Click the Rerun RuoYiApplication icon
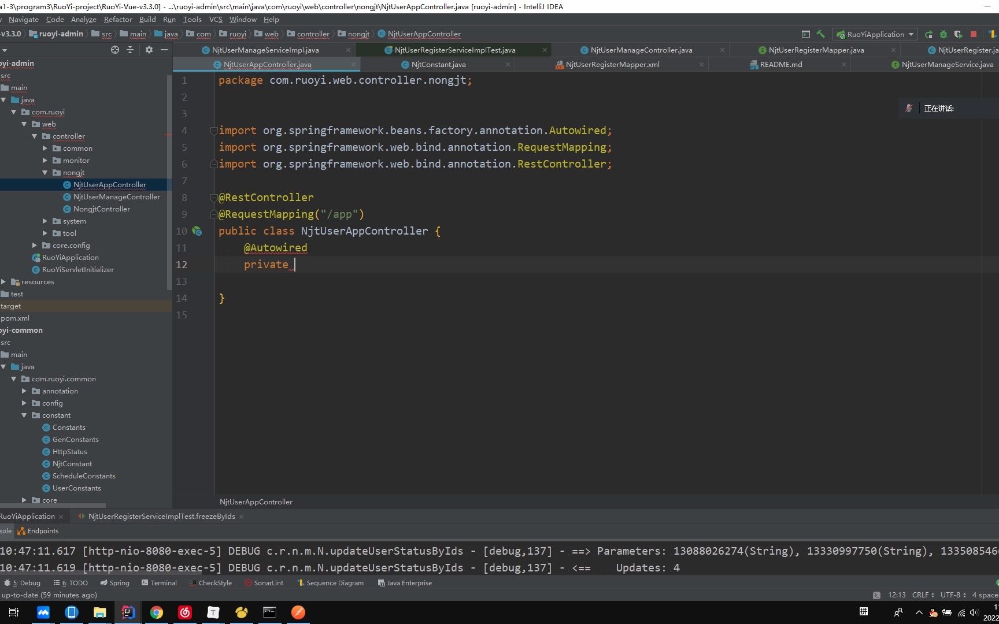The width and height of the screenshot is (999, 624). 928,34
